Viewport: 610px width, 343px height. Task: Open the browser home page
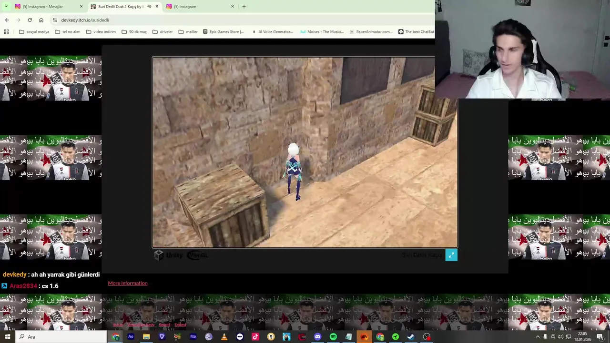[x=41, y=20]
